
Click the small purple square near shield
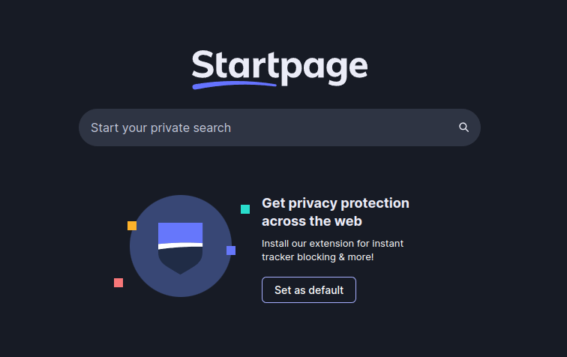point(231,250)
